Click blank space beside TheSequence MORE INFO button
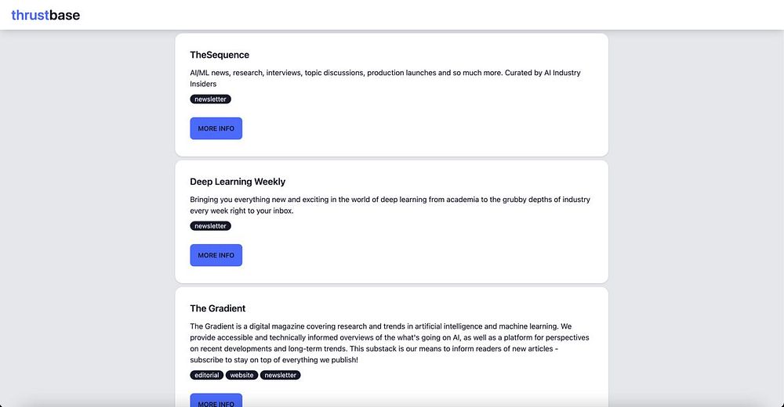The image size is (784, 407). (x=420, y=128)
